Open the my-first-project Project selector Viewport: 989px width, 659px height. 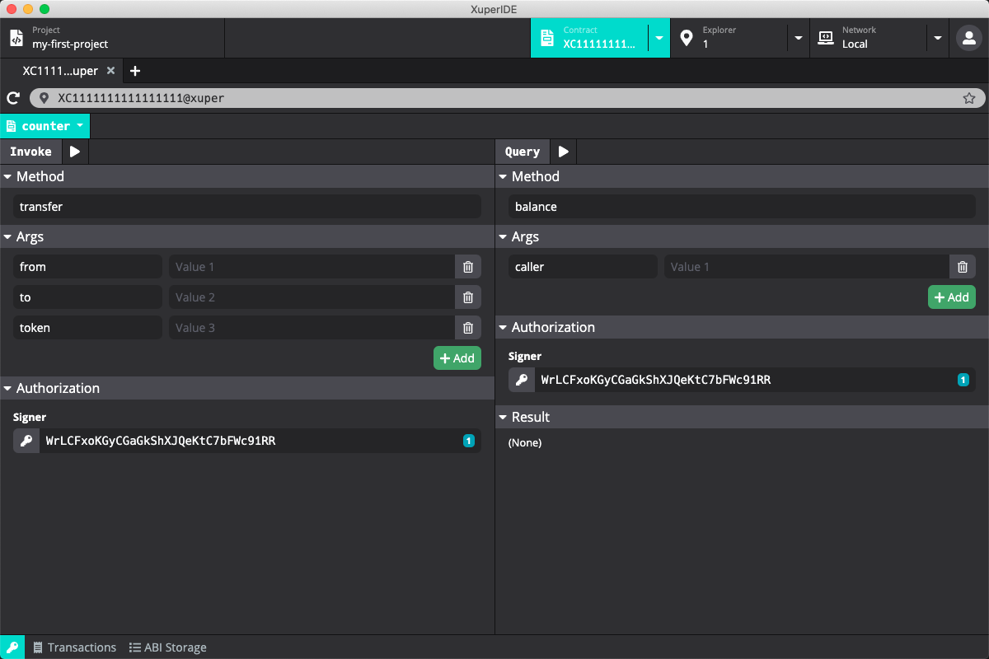pyautogui.click(x=112, y=38)
